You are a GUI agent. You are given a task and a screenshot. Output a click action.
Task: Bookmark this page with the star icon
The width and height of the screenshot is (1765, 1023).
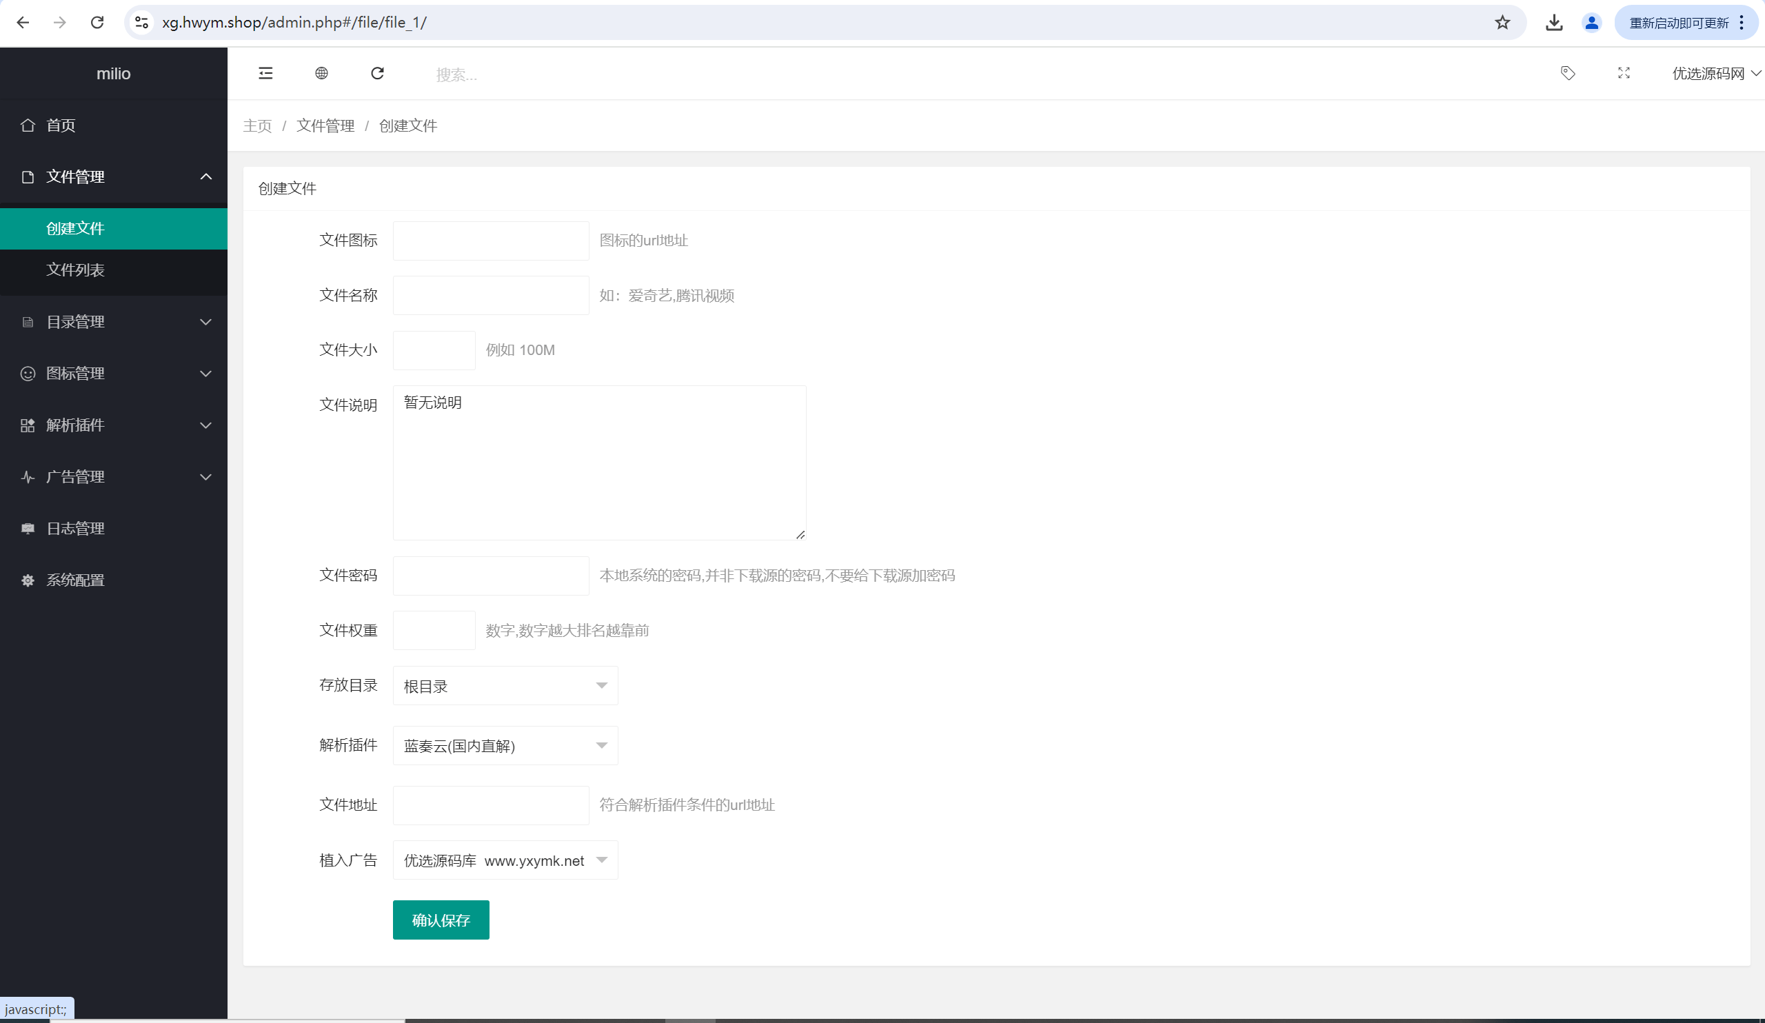pos(1502,23)
